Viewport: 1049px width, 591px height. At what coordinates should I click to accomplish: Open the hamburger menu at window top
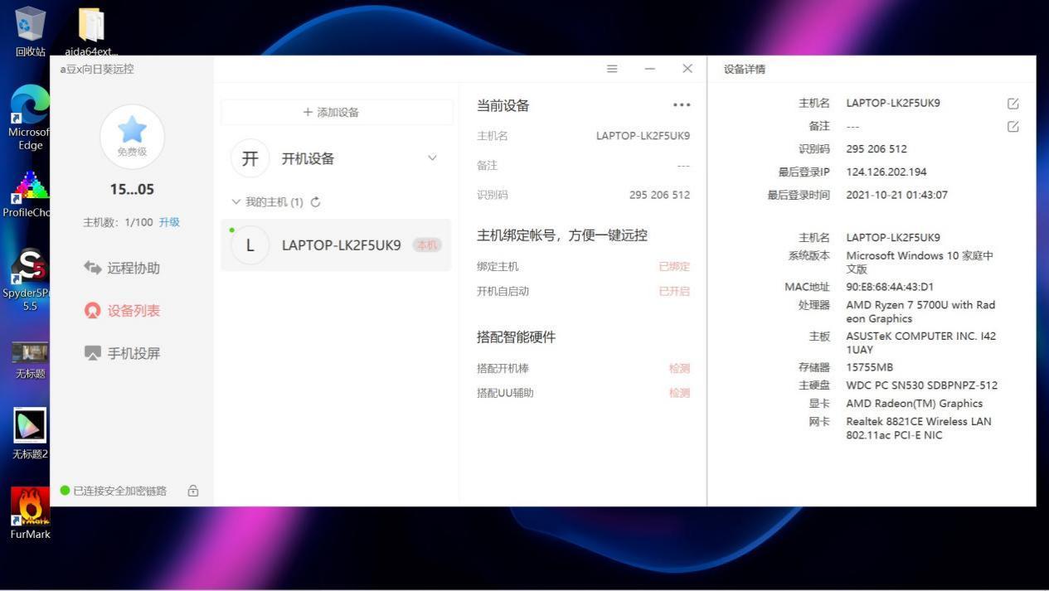(x=612, y=69)
